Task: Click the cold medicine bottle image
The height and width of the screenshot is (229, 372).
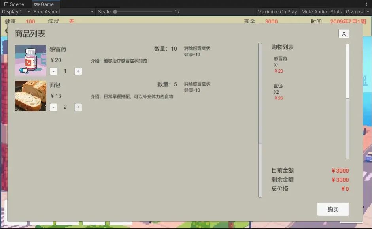Action: pyautogui.click(x=31, y=60)
